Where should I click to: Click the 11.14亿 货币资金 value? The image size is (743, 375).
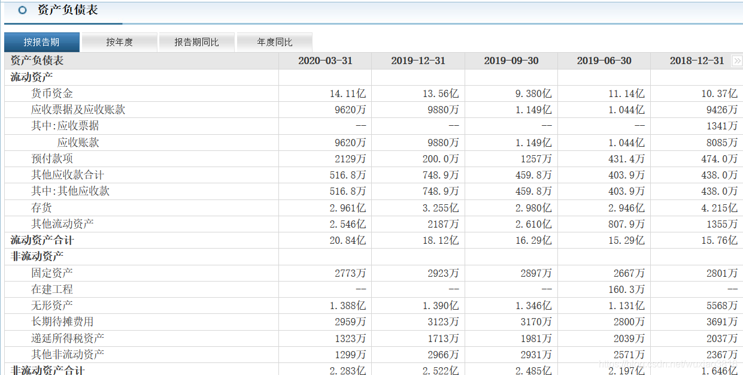tap(626, 94)
